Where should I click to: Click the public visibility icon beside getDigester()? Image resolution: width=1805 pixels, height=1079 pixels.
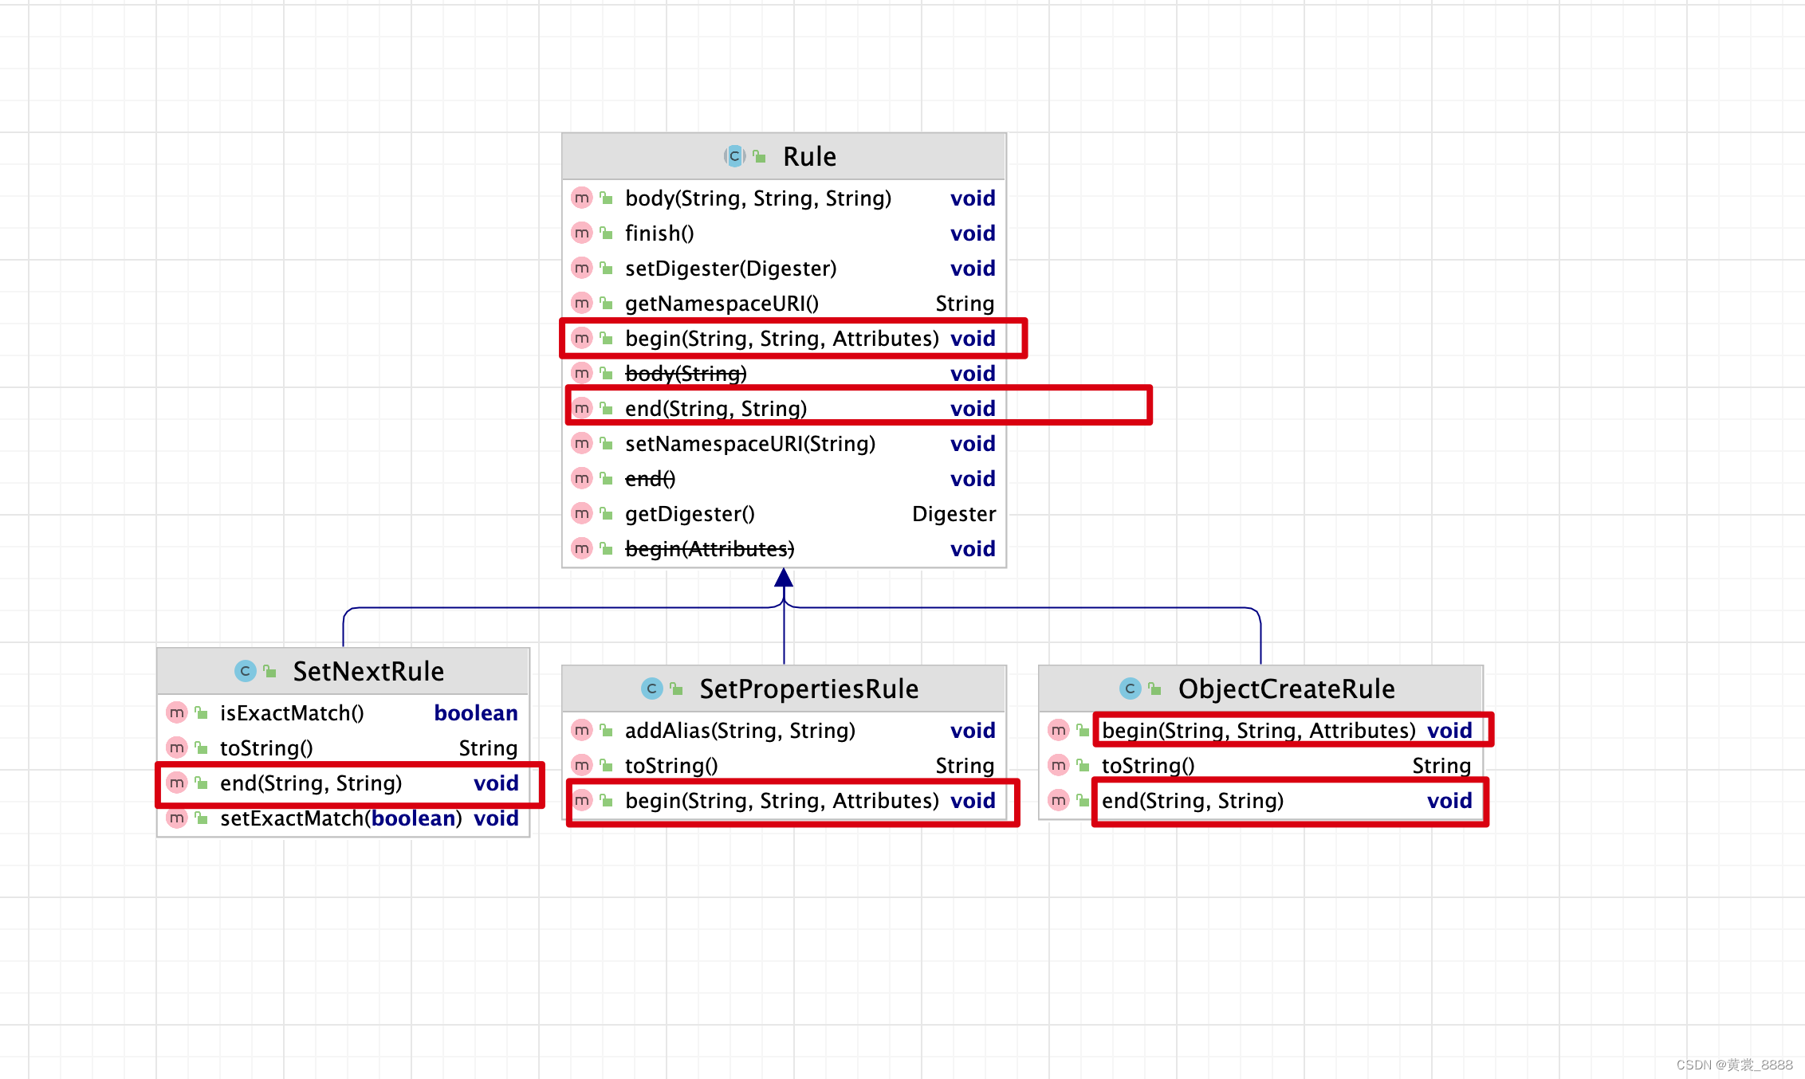pyautogui.click(x=607, y=513)
